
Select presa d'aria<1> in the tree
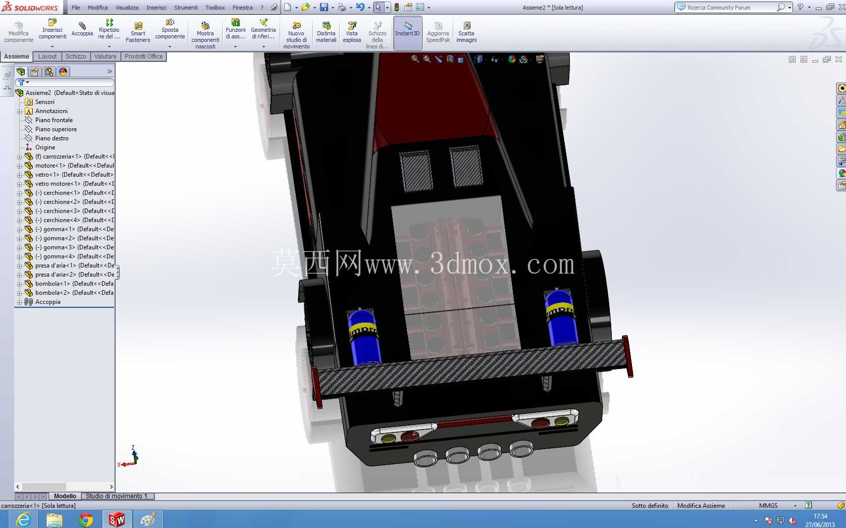pyautogui.click(x=70, y=266)
